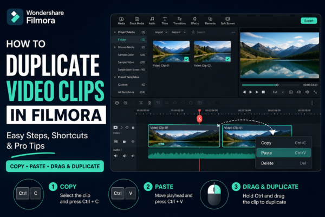The image size is (325, 217).
Task: Click the magnifier icon in the search box
Action: pyautogui.click(x=193, y=32)
